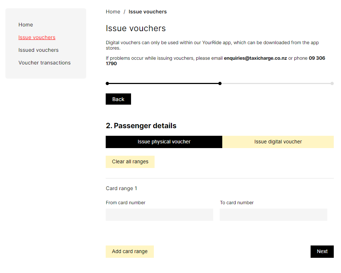Select the Card range 1 heading
341x273 pixels.
(121, 188)
